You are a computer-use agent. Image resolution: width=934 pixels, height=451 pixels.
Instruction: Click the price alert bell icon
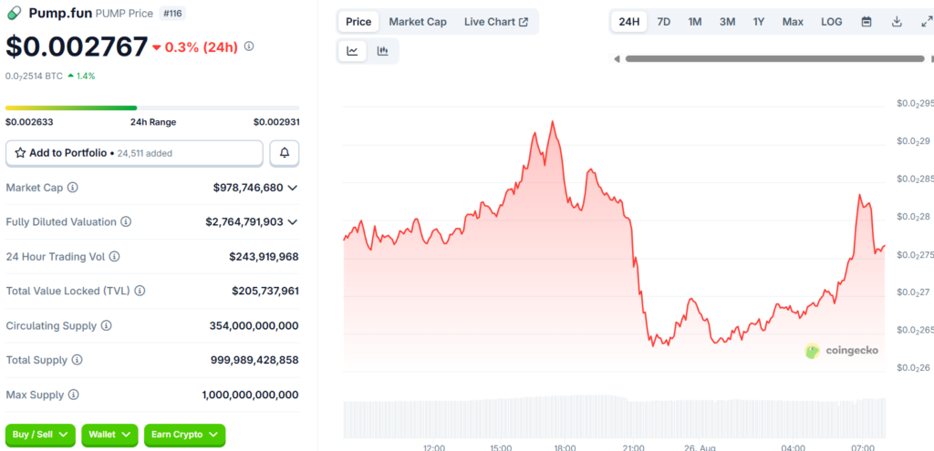click(x=285, y=153)
